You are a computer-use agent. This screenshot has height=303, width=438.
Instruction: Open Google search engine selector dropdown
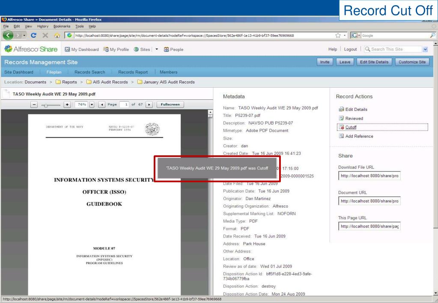tap(356, 36)
